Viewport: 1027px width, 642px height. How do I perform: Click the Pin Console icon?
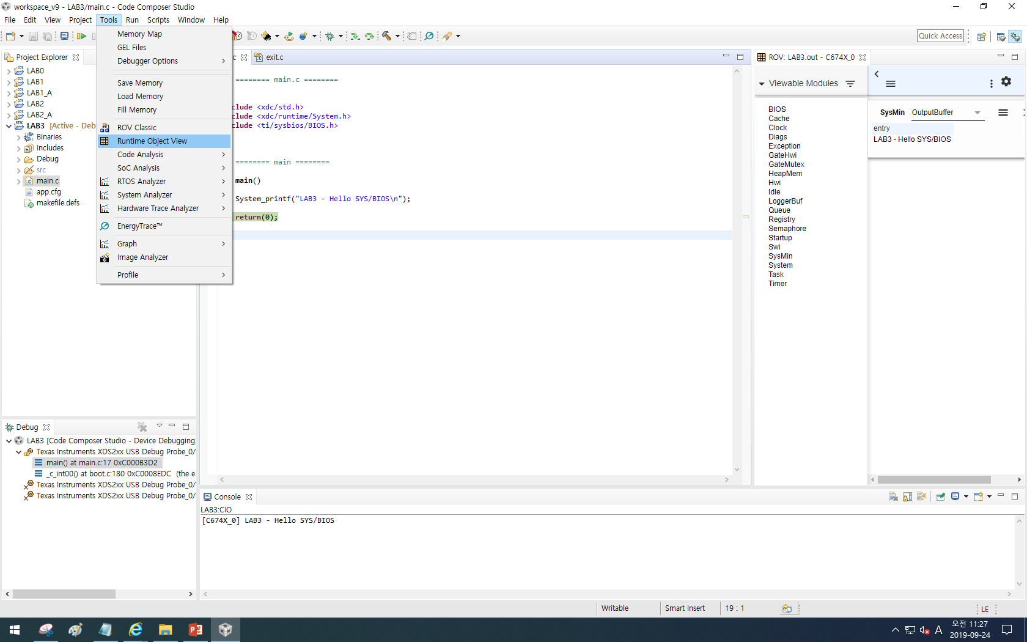click(x=941, y=496)
